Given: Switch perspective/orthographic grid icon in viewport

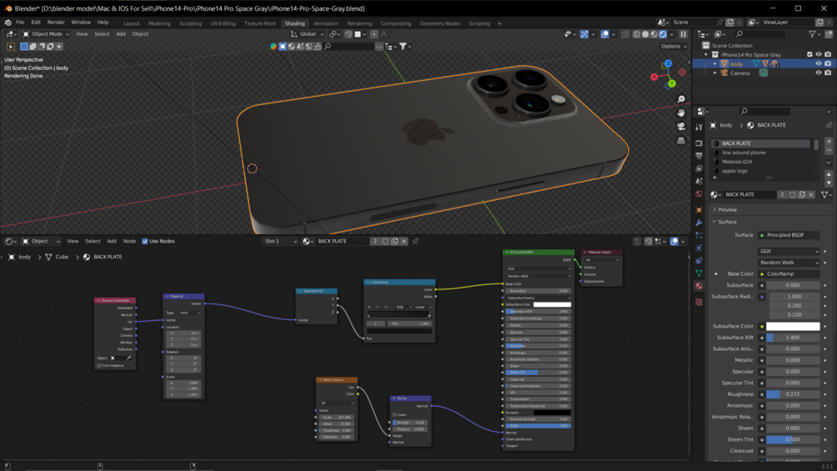Looking at the screenshot, I should coord(680,140).
